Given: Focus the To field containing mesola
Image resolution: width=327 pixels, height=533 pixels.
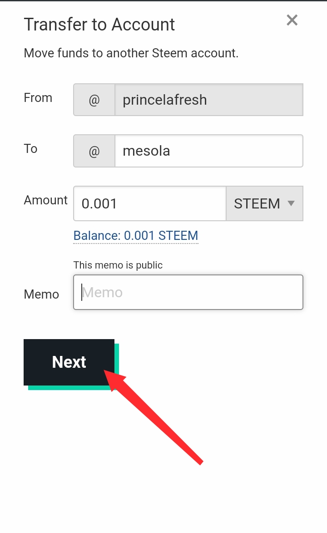Looking at the screenshot, I should (208, 151).
